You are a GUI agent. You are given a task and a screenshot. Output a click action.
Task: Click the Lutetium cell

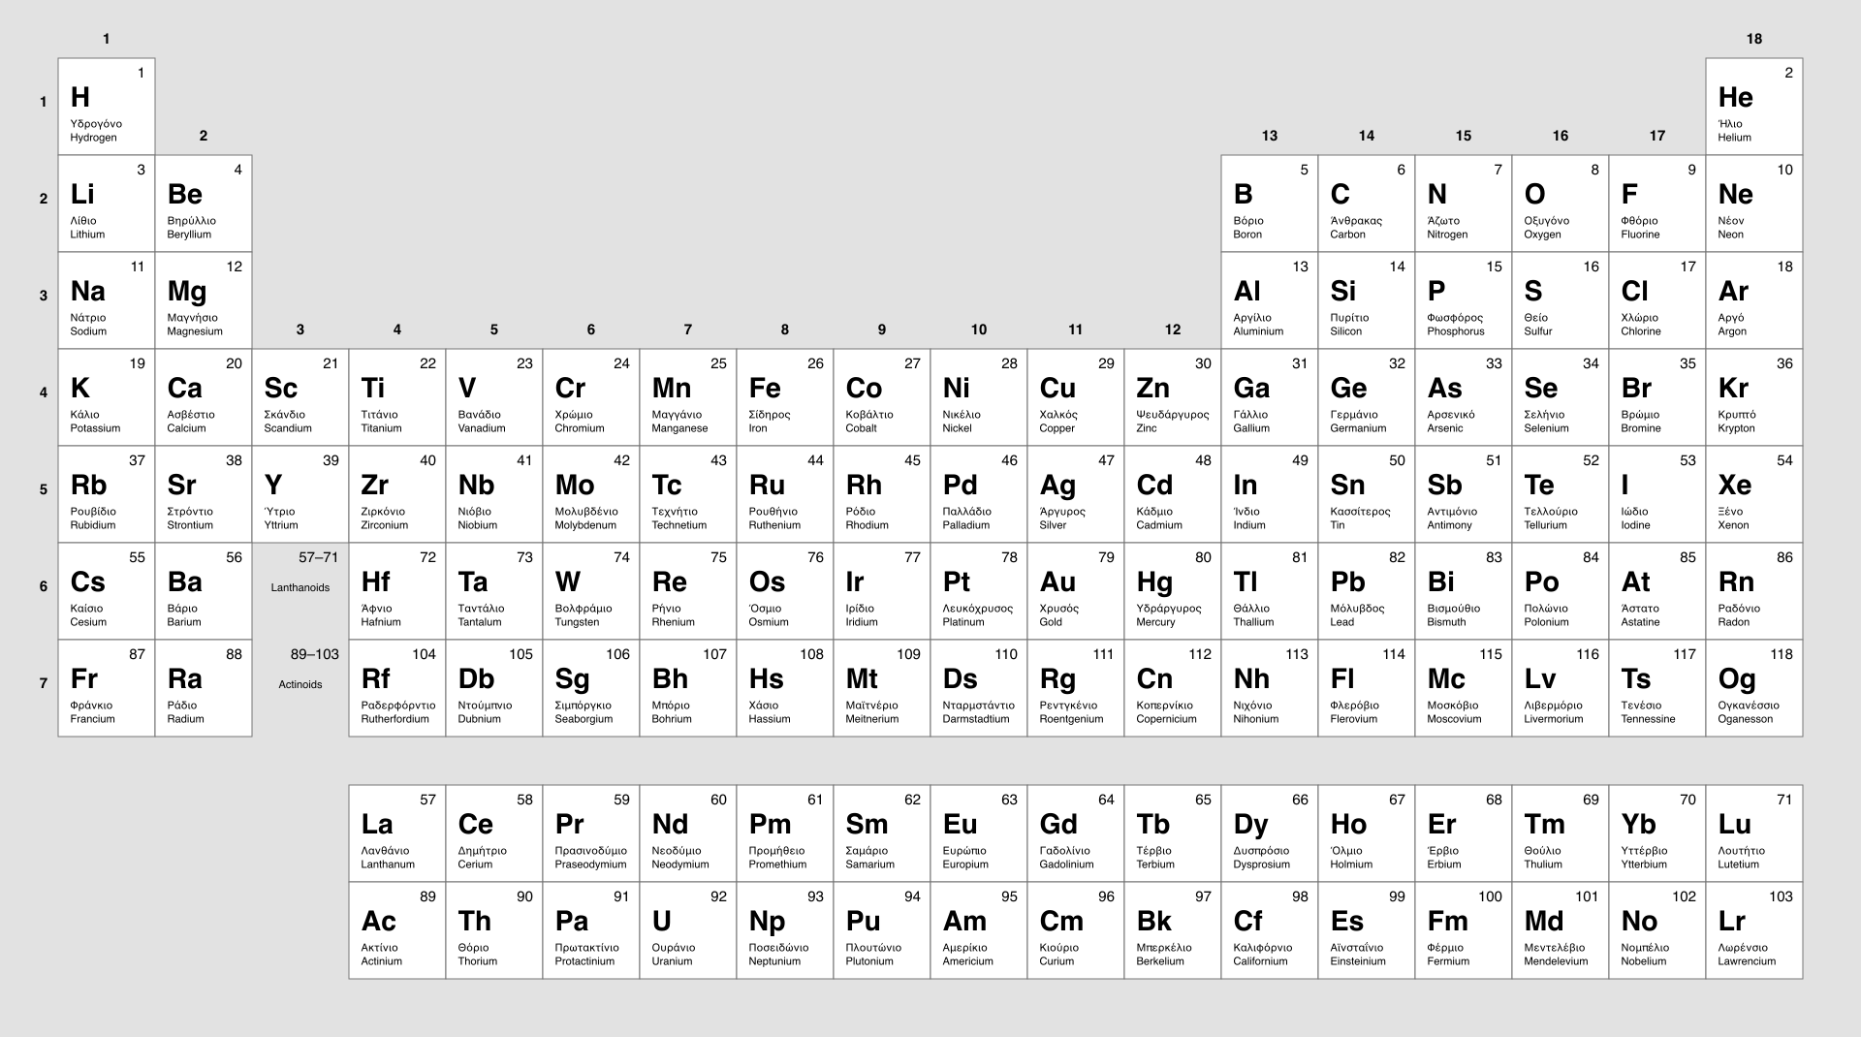(1754, 833)
